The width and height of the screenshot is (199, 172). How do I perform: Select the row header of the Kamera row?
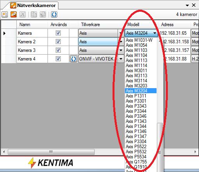coord(9,33)
